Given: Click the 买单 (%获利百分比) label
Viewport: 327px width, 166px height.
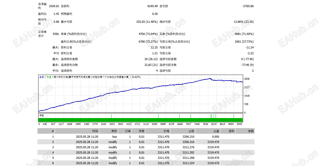Looking at the screenshot, I should coord(172,34).
